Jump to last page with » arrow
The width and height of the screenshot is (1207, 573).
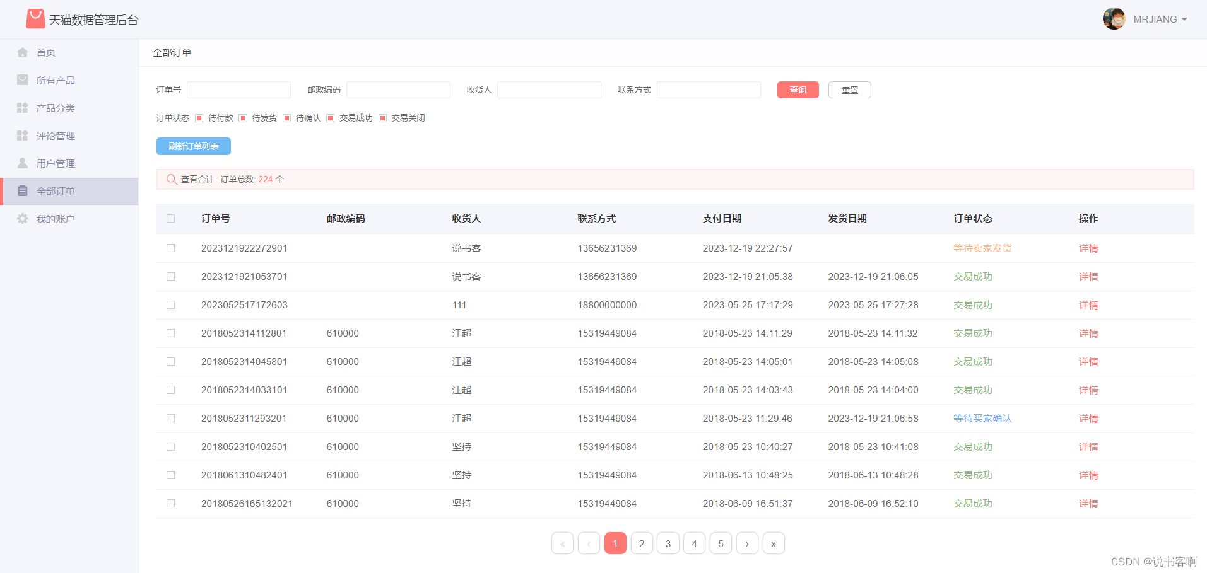[x=774, y=543]
